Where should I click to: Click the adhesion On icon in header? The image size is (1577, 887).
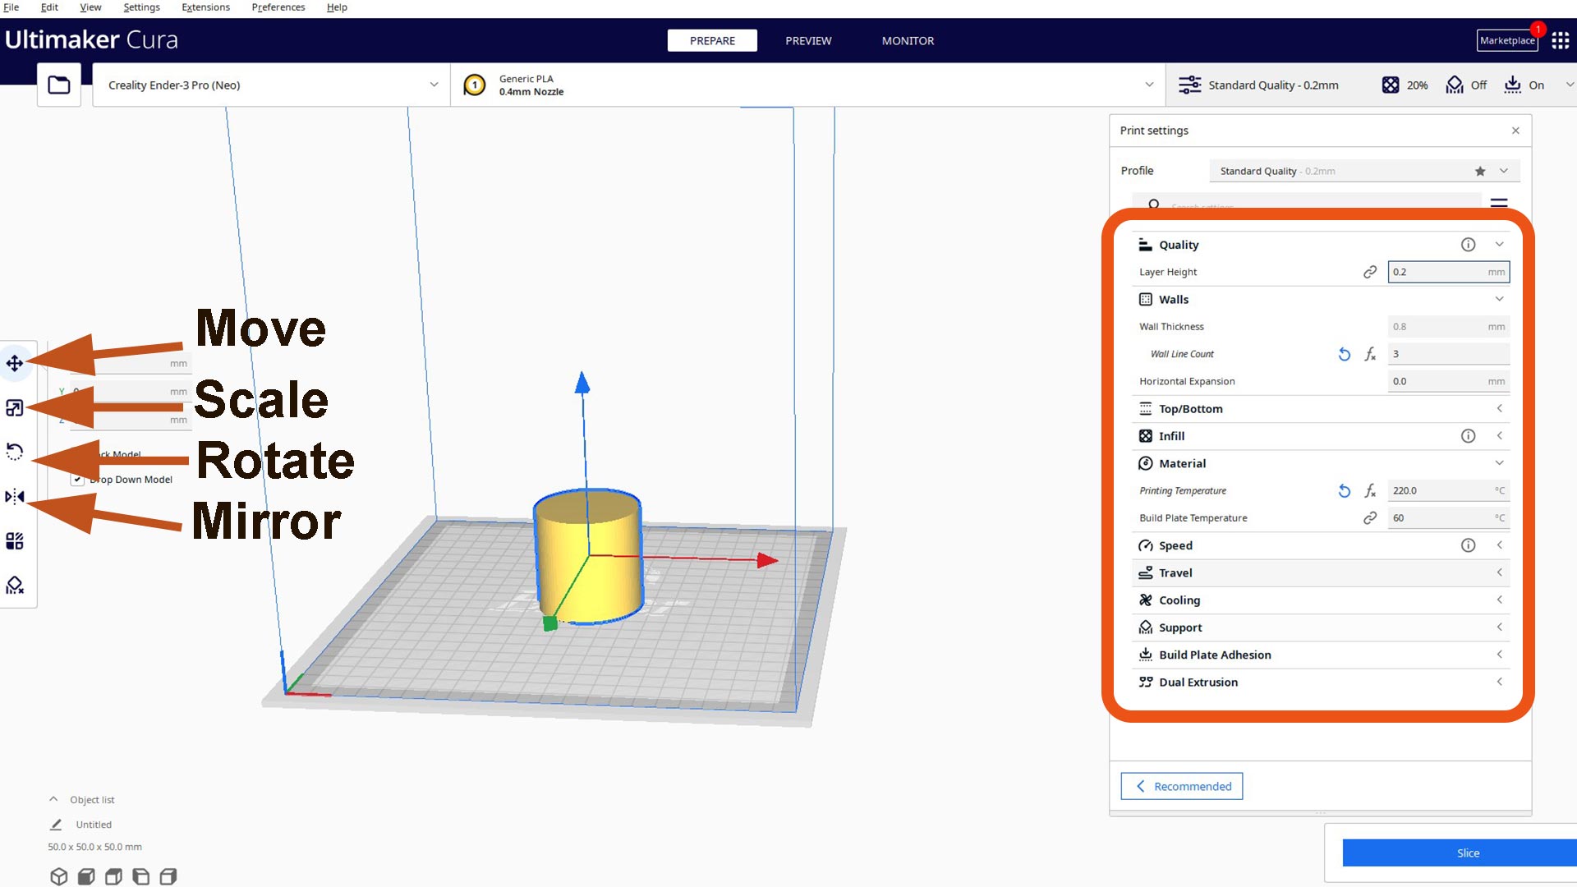tap(1512, 85)
